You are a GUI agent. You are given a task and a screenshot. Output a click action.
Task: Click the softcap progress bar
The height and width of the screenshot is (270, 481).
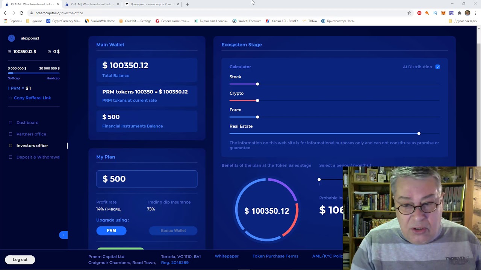(34, 73)
